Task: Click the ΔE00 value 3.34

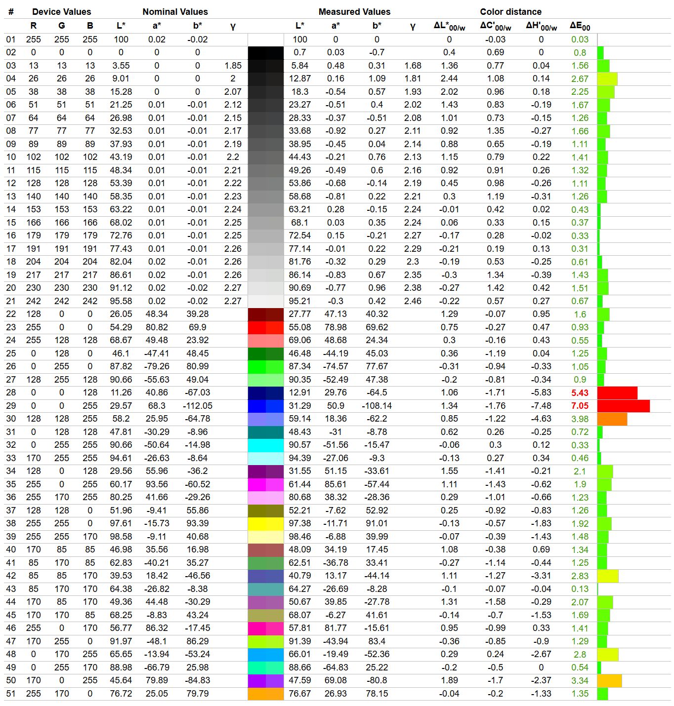Action: coord(580,681)
